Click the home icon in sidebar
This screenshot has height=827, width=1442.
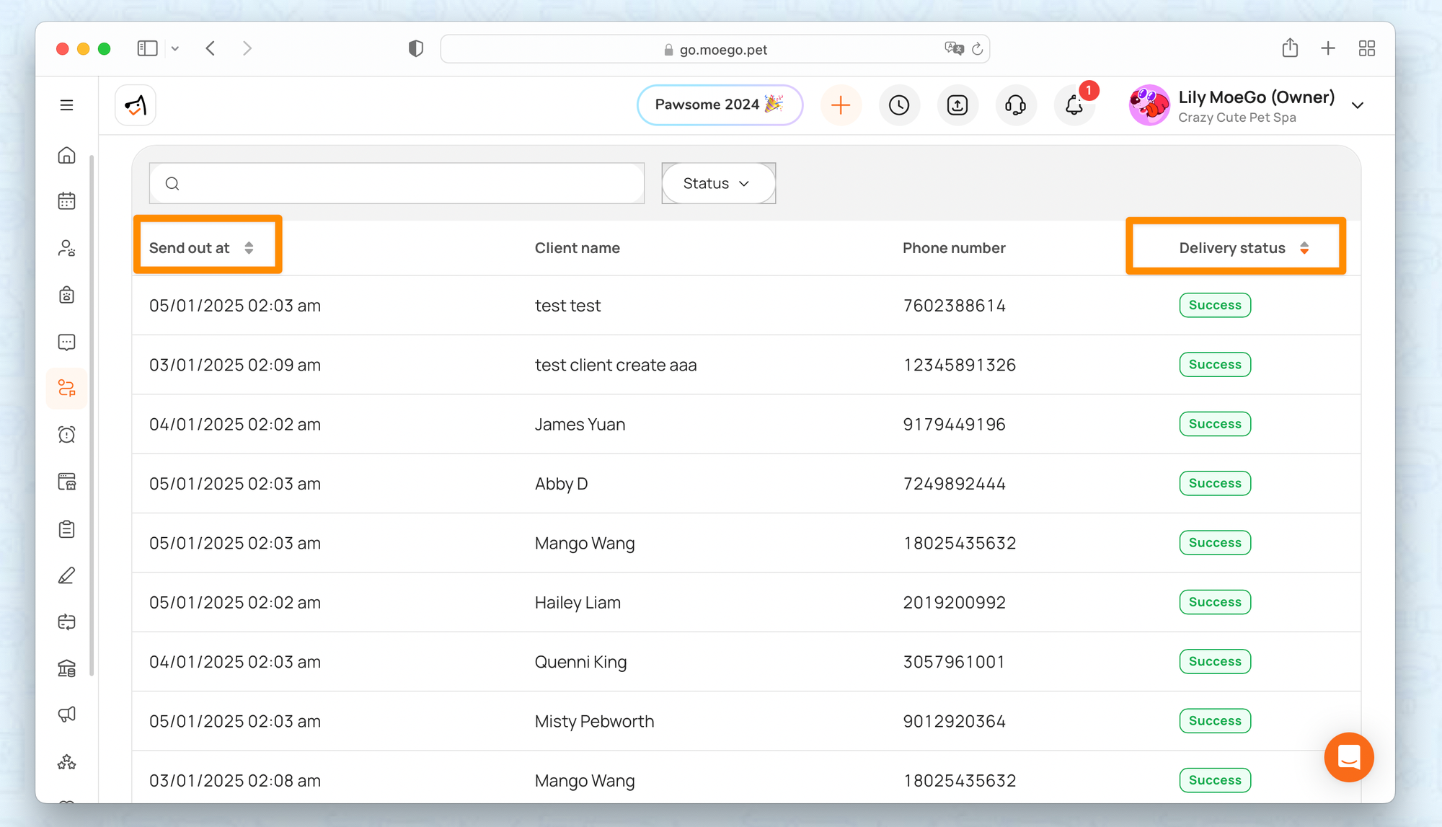coord(66,155)
